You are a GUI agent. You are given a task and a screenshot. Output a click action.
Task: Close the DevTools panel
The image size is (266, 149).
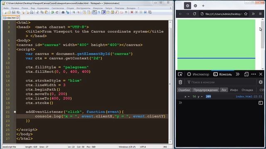(261, 74)
